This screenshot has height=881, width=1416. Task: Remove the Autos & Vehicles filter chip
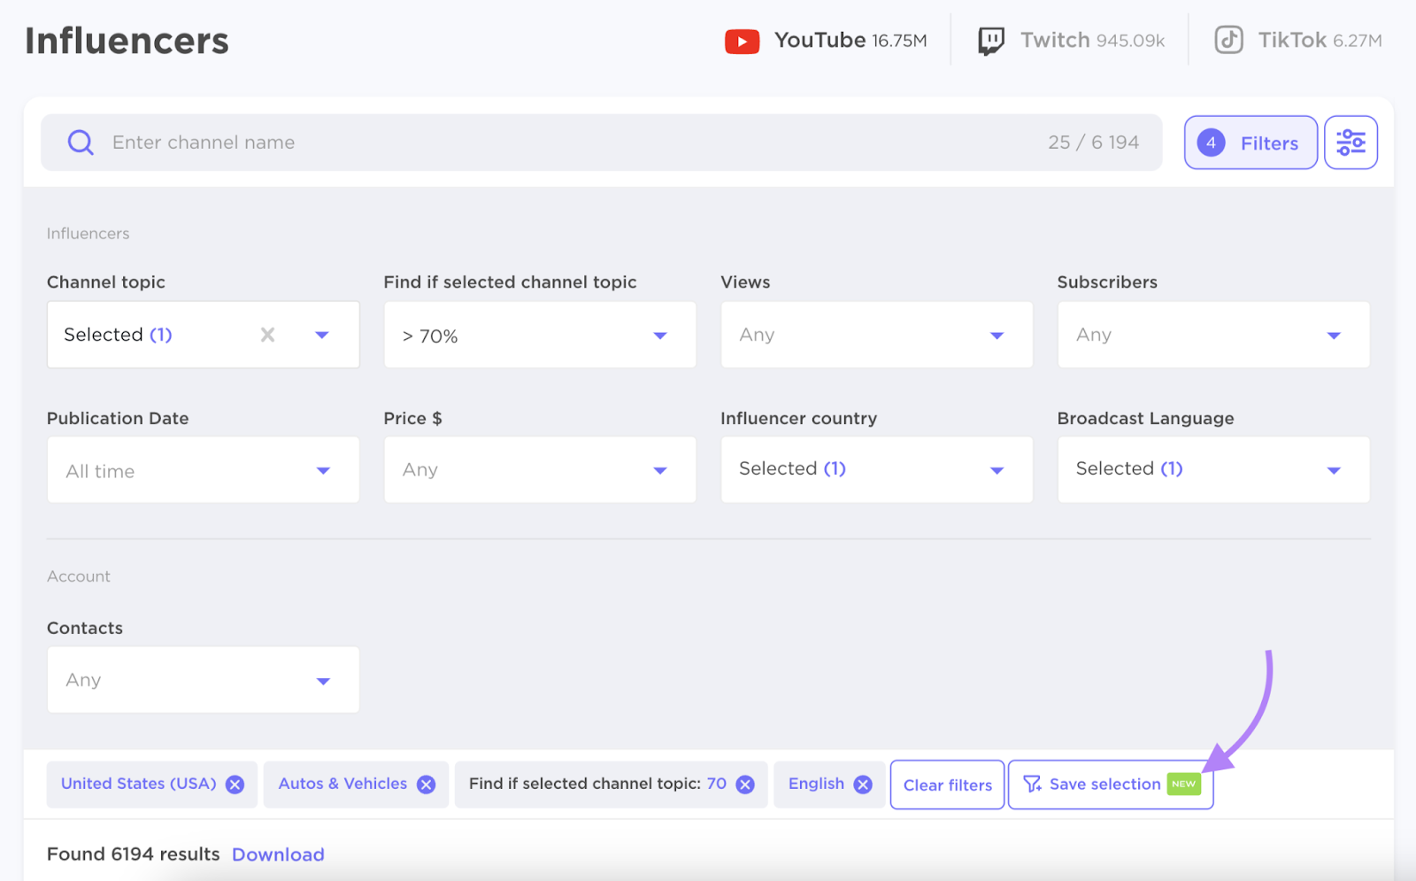point(426,784)
